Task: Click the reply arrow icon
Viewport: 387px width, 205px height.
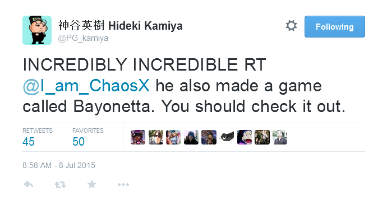Action: (29, 184)
